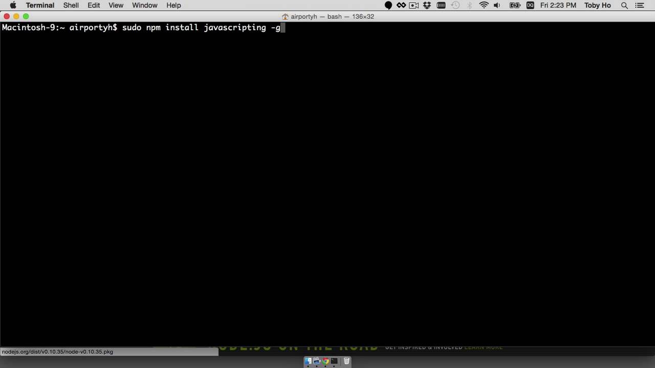
Task: Click the home folder icon in title bar
Action: pyautogui.click(x=285, y=16)
